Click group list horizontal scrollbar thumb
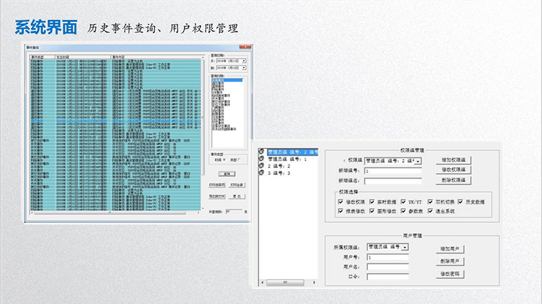This screenshot has height=304, width=542. pos(285,283)
